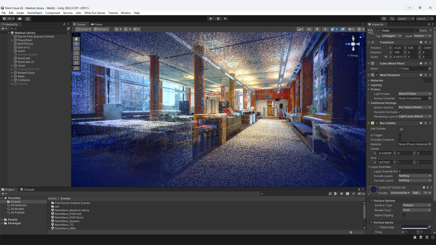Open the Center pivot dropdown
The image size is (436, 245).
tap(83, 29)
